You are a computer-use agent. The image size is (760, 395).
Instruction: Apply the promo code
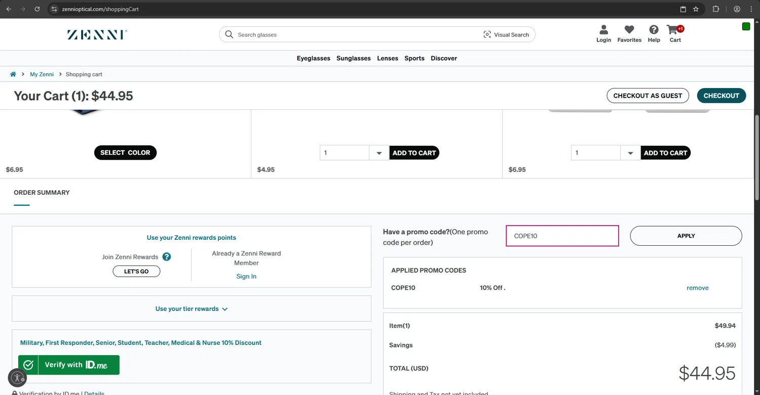coord(686,236)
